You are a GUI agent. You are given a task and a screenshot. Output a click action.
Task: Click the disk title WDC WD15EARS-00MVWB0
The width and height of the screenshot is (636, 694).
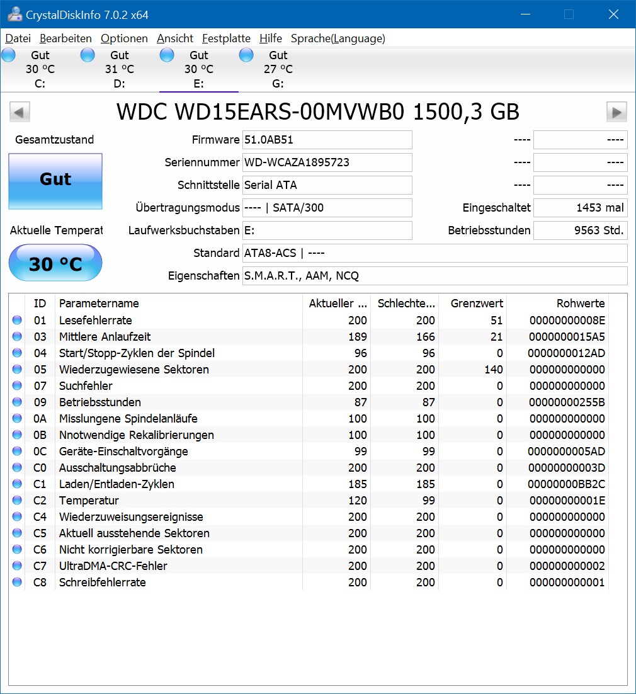pyautogui.click(x=260, y=112)
